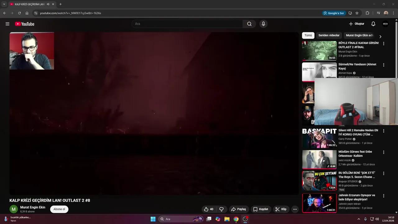The image size is (398, 224).
Task: Open more actions menu under video
Action: click(x=295, y=209)
